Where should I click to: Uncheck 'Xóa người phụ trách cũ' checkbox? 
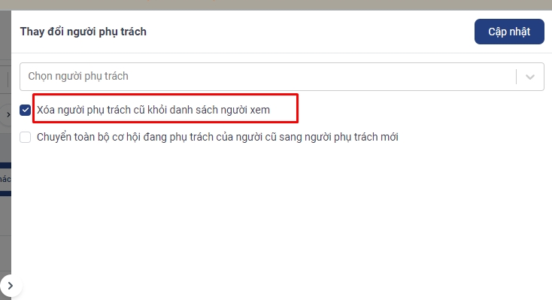[x=26, y=111]
